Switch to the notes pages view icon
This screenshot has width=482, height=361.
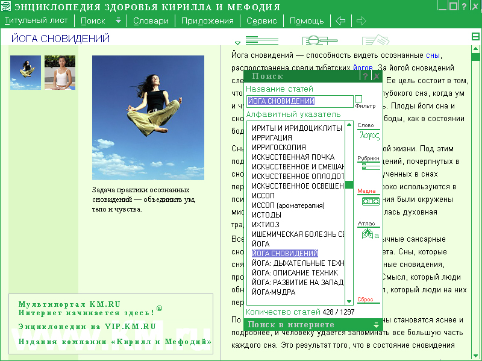coord(375,40)
